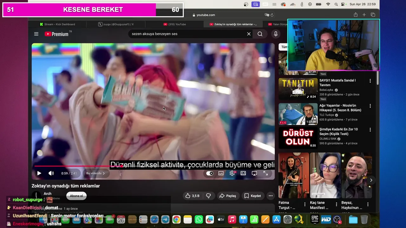
Task: Click the player mode icon right of the gear
Action: [243, 173]
